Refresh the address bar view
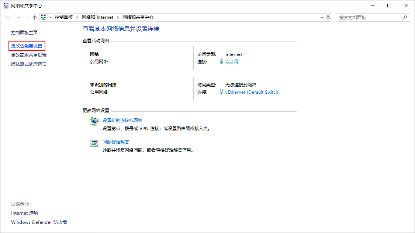The height and width of the screenshot is (233, 415). pyautogui.click(x=328, y=17)
